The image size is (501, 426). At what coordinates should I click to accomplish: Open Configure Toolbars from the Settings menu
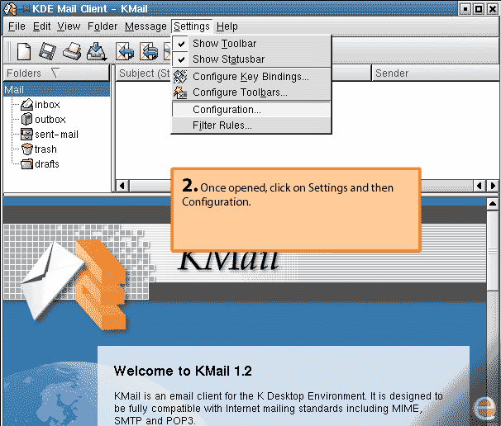point(240,92)
